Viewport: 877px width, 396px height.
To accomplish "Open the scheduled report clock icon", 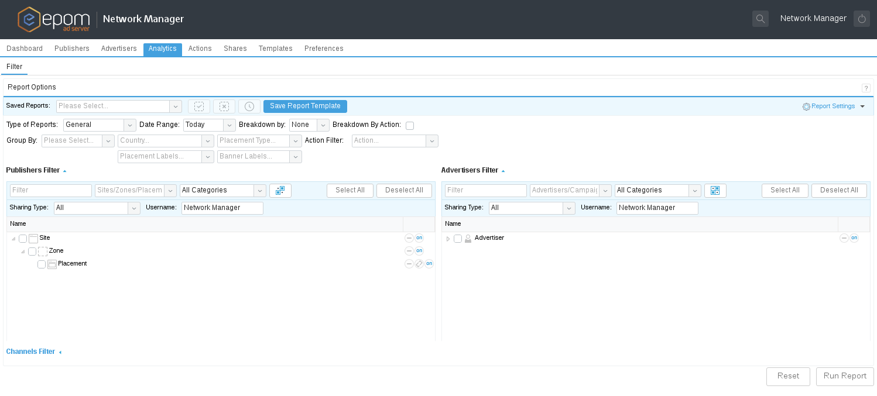I will pos(249,106).
